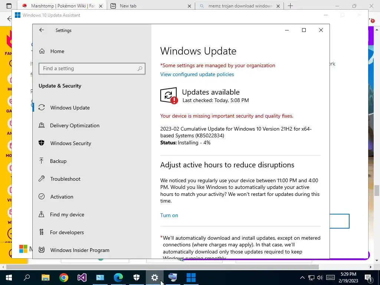Switch to the Marshtomp Pokémon Wiki tab

[x=62, y=6]
